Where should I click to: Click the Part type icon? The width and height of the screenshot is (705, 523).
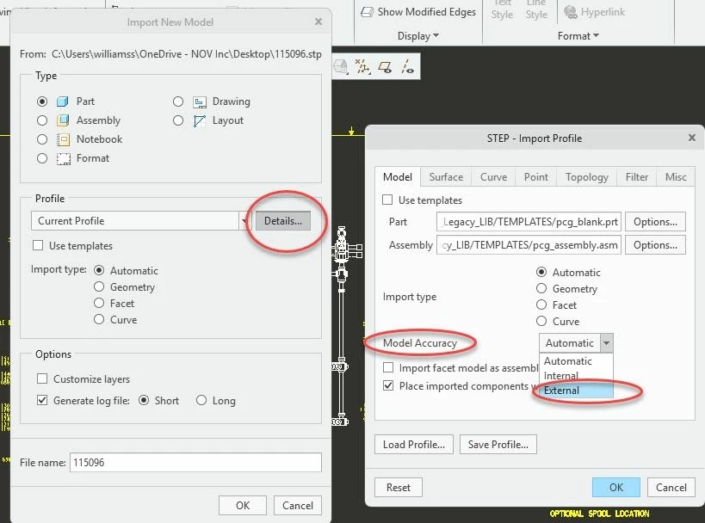pyautogui.click(x=63, y=102)
